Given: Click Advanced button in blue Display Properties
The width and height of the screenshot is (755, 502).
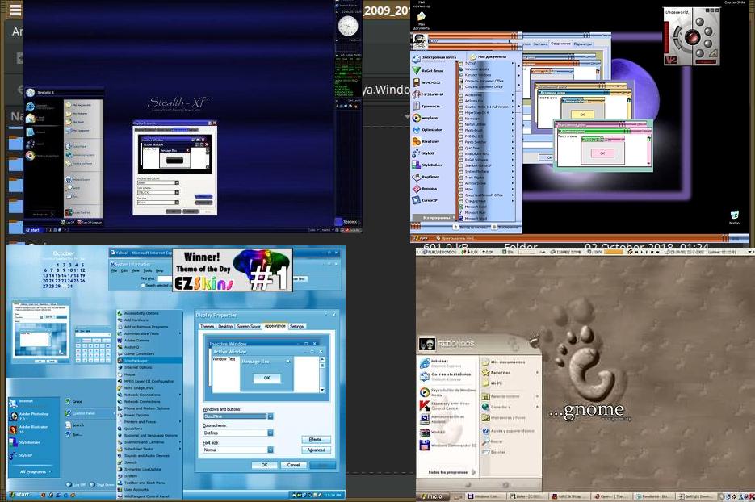Looking at the screenshot, I should click(316, 450).
